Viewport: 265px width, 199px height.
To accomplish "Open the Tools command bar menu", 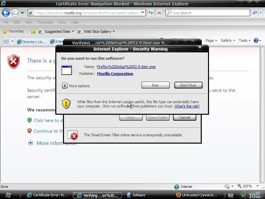I will point(244,40).
